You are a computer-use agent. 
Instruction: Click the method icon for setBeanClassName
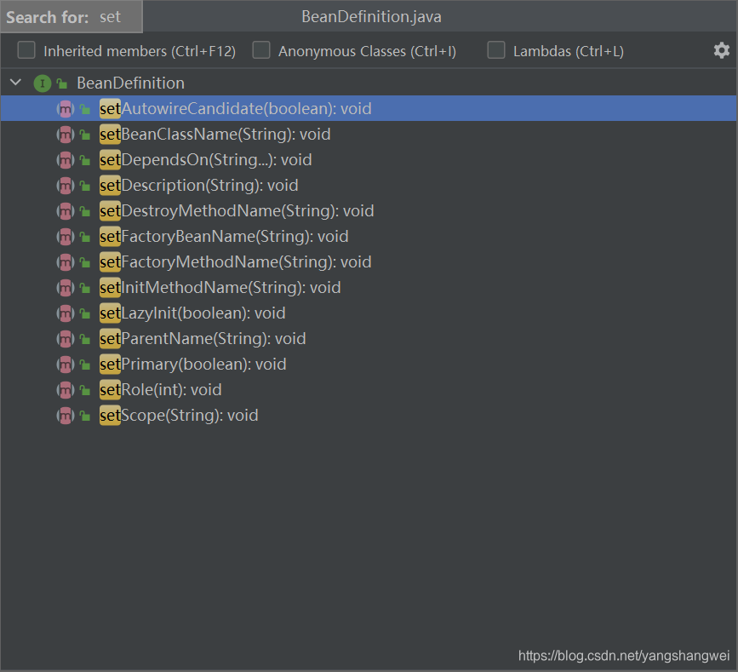66,135
